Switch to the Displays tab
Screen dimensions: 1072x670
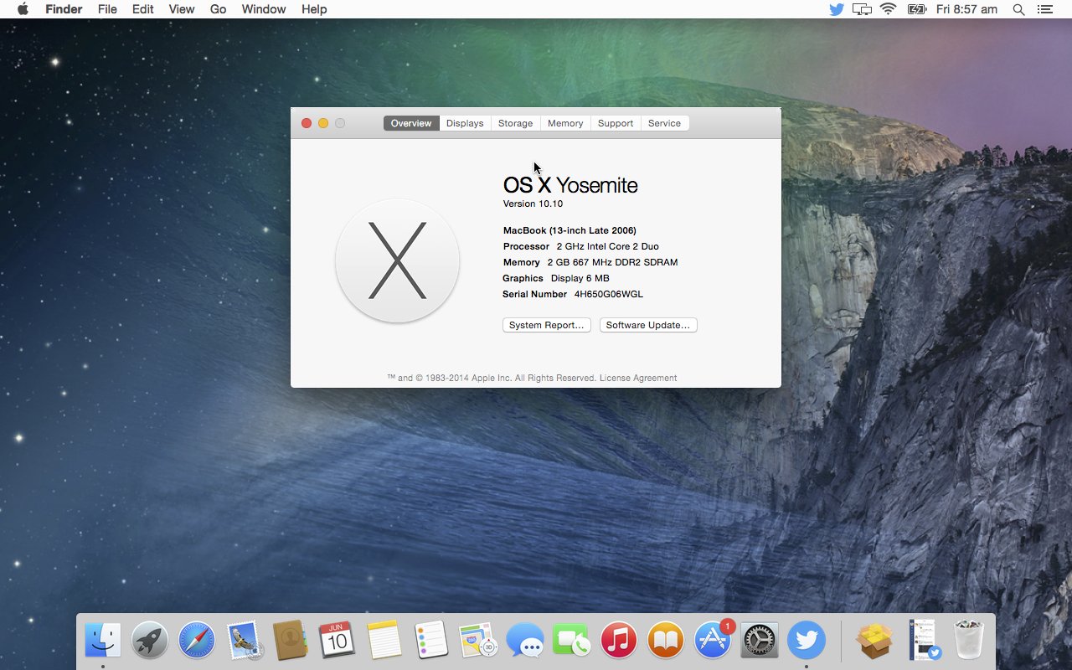[465, 123]
